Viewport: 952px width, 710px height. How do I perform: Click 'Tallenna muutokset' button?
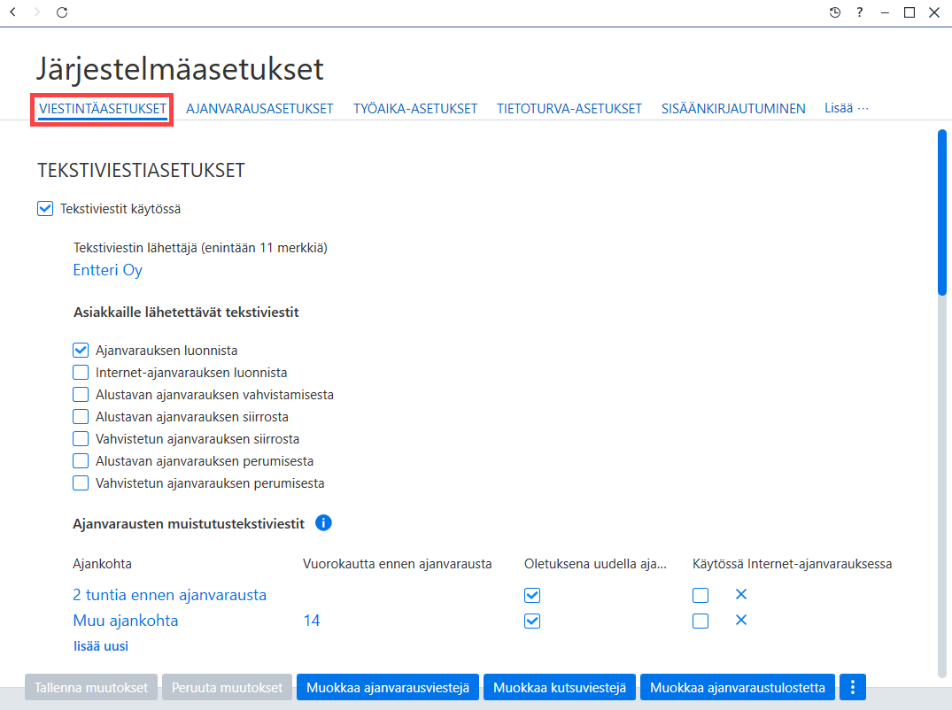pyautogui.click(x=91, y=687)
